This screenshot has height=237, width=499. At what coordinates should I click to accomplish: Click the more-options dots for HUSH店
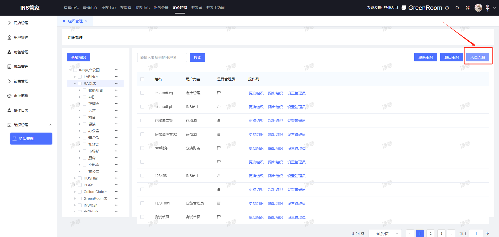tap(117, 178)
